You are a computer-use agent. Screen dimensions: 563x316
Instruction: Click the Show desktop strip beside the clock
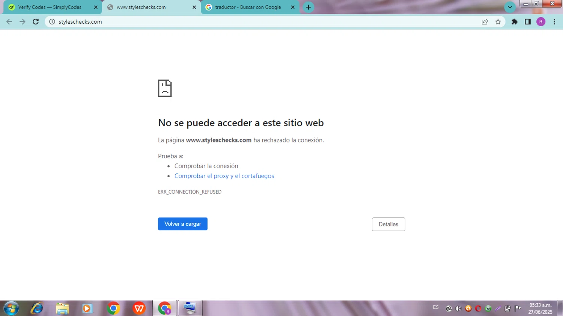pyautogui.click(x=560, y=308)
